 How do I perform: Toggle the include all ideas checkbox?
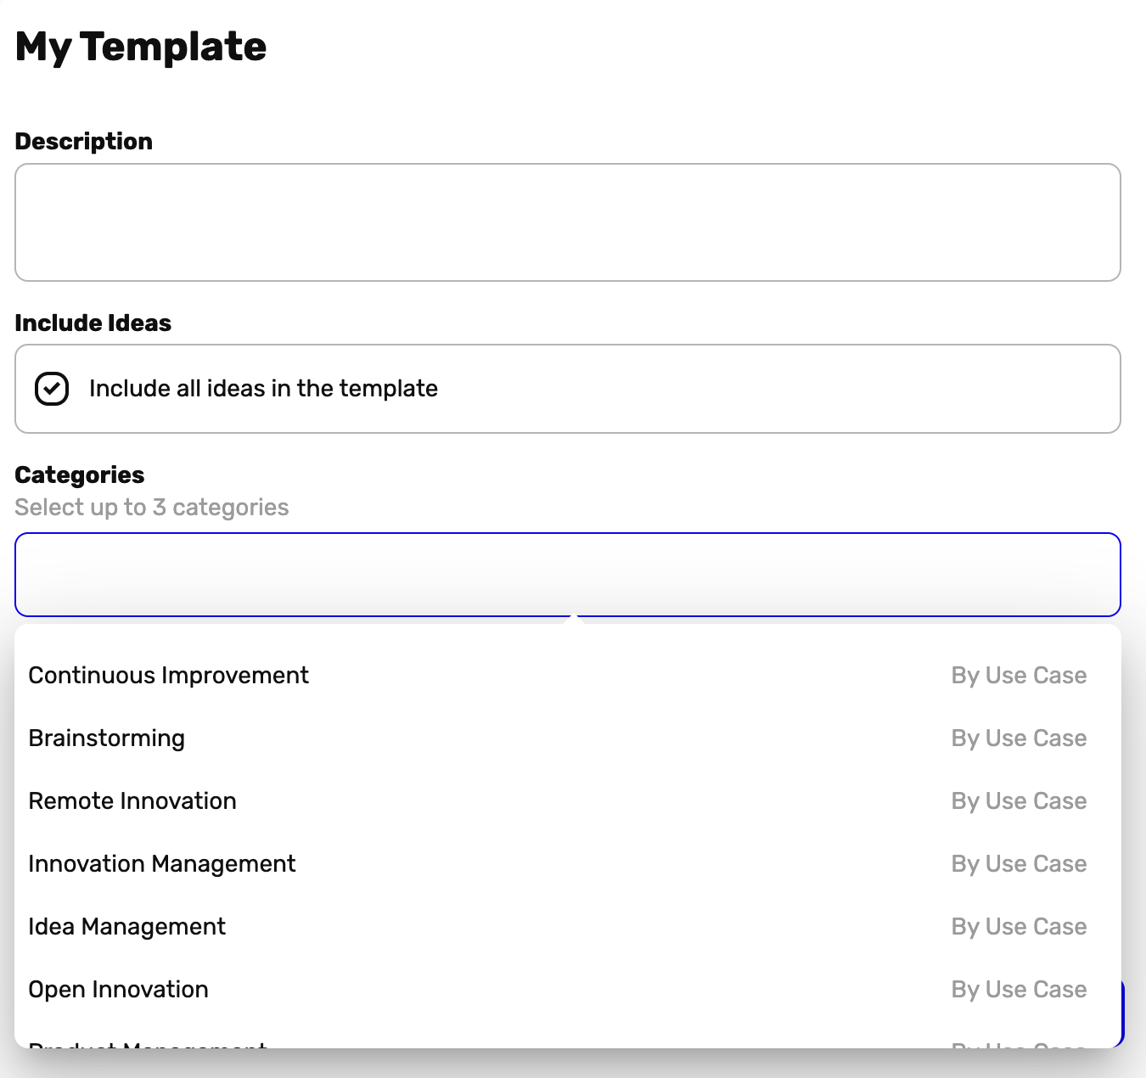(x=52, y=389)
